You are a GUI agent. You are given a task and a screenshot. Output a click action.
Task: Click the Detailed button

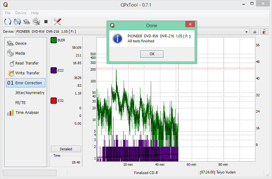pyautogui.click(x=66, y=149)
